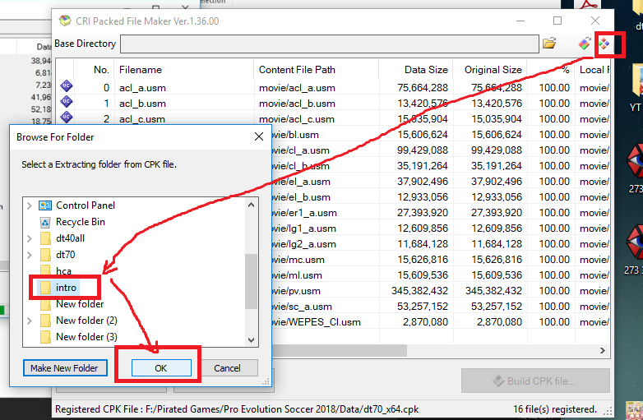
Task: Click the hca folder icon
Action: click(x=45, y=270)
